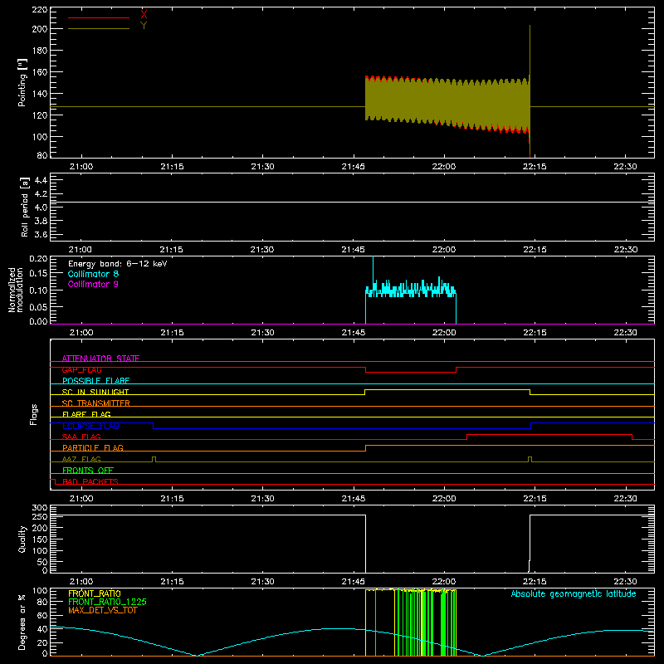Image resolution: width=664 pixels, height=664 pixels.
Task: Click the 21:30 label under Roll period plot
Action: [x=262, y=250]
